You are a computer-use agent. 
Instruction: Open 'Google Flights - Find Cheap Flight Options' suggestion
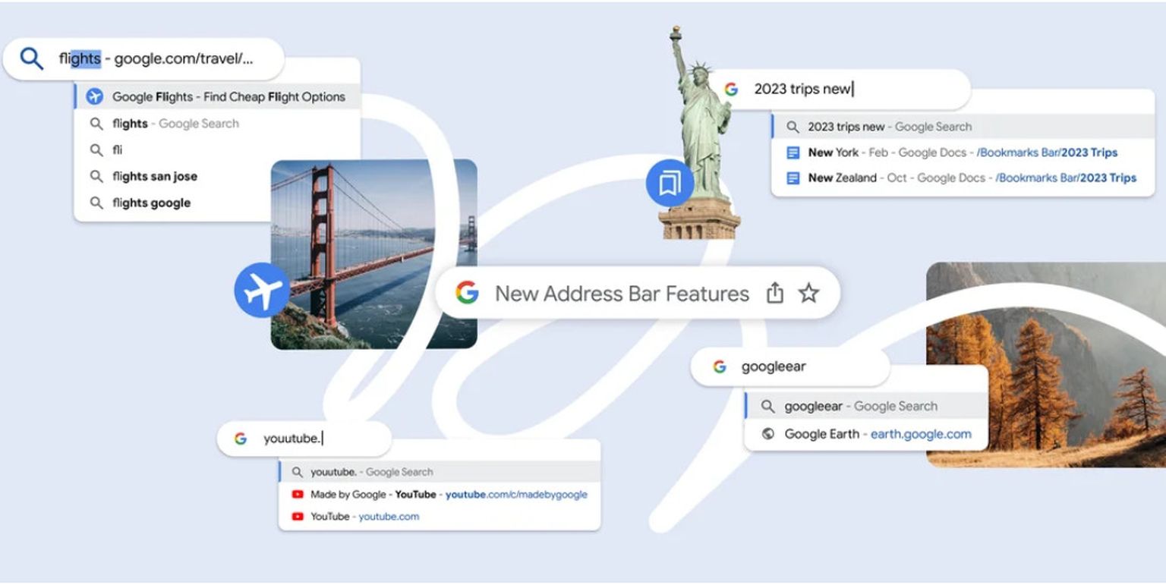[217, 97]
